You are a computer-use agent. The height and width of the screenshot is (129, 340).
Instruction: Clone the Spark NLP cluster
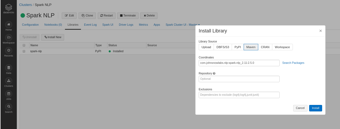click(x=87, y=16)
